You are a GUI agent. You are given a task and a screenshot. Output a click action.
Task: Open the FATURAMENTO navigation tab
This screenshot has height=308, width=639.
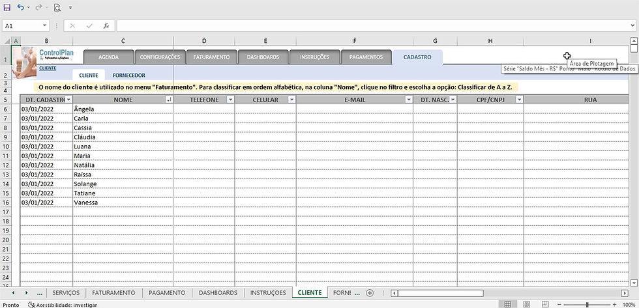[x=211, y=57]
